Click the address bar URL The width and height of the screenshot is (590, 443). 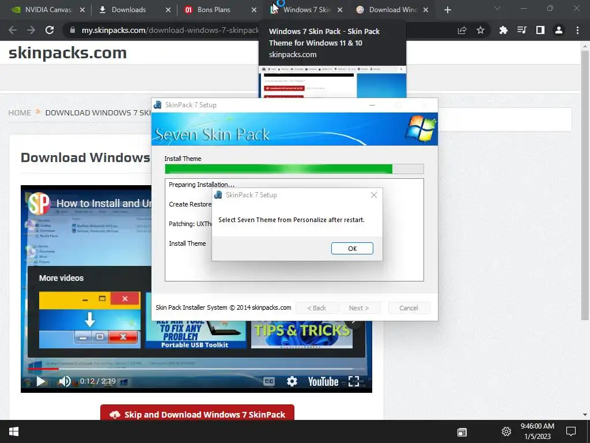point(170,30)
